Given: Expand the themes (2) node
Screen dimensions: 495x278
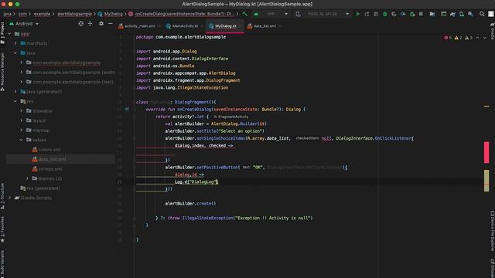Looking at the screenshot, I should click(28, 178).
